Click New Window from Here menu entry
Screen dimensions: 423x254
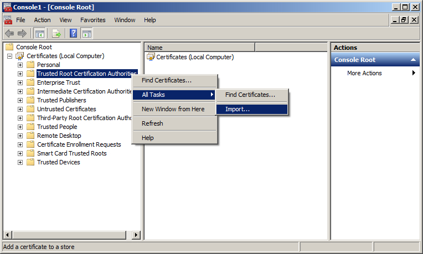(173, 109)
